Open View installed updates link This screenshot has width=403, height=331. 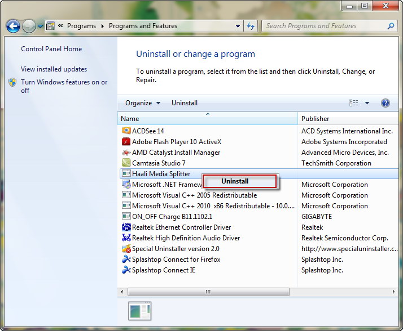[54, 69]
